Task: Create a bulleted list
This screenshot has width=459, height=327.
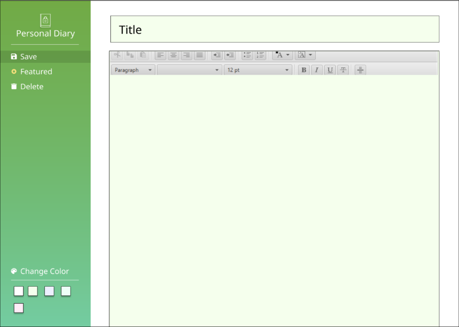Action: [x=247, y=55]
